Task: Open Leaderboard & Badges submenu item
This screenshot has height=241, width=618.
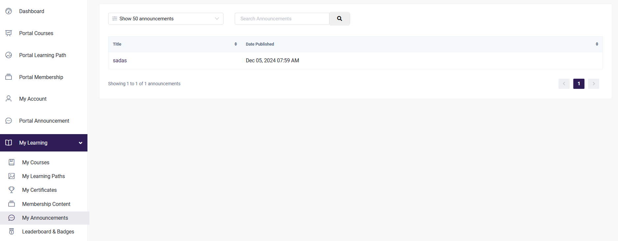Action: 48,231
